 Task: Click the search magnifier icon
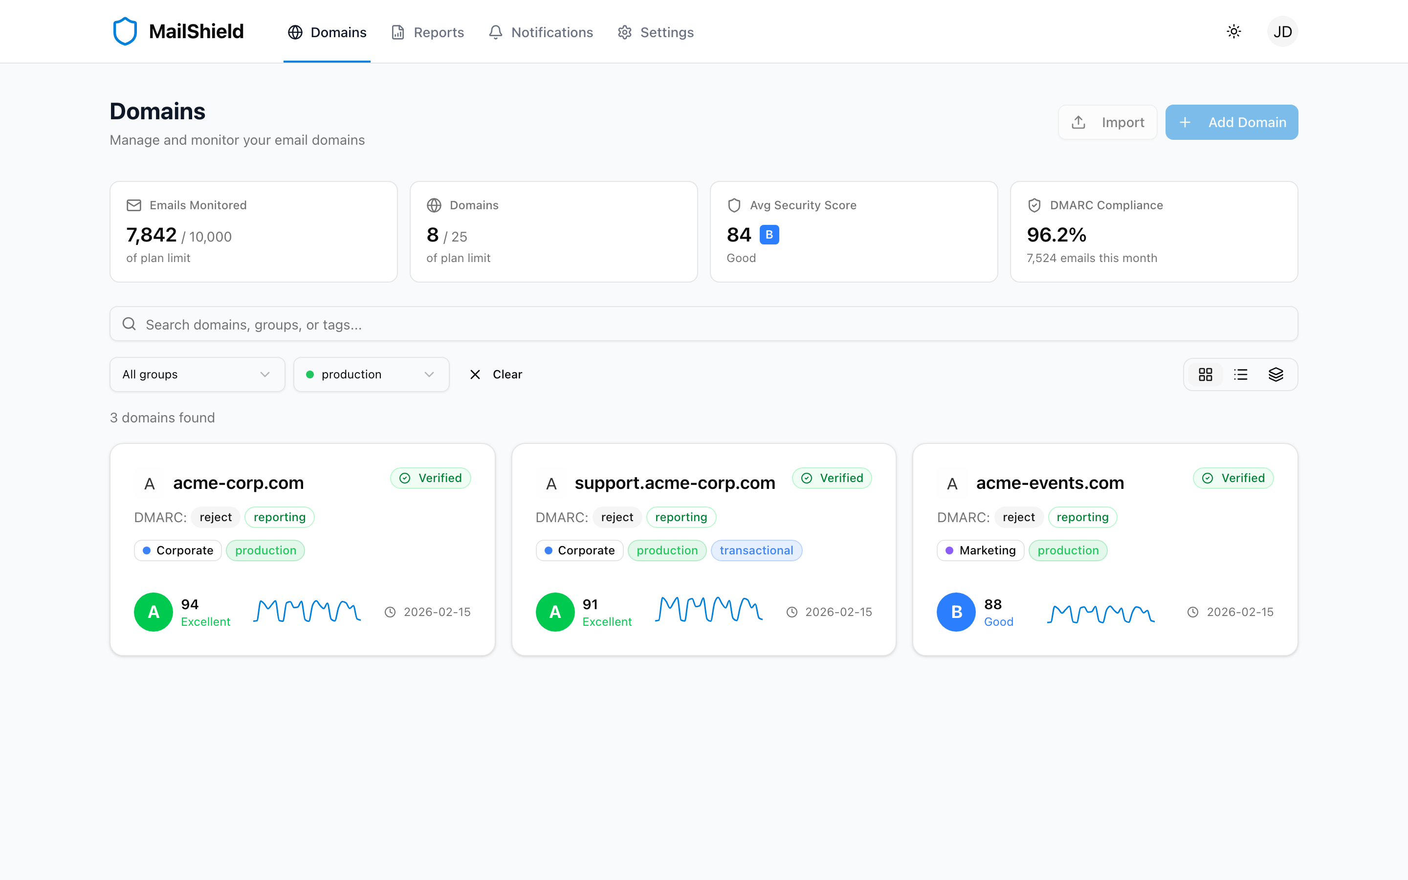(x=129, y=324)
